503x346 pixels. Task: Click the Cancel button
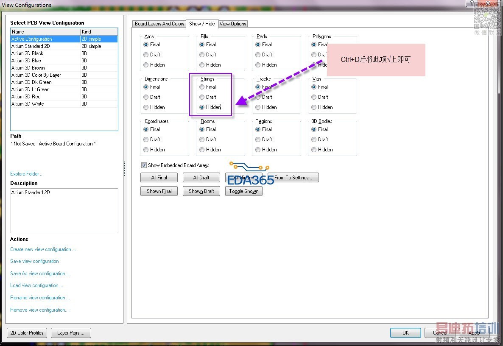click(440, 333)
